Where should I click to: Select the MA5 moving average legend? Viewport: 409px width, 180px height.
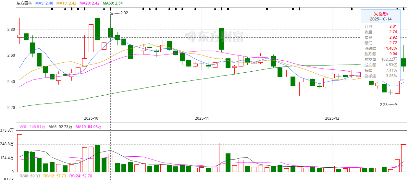tap(44, 3)
